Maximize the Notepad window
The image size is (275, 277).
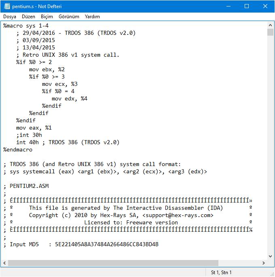pos(246,6)
